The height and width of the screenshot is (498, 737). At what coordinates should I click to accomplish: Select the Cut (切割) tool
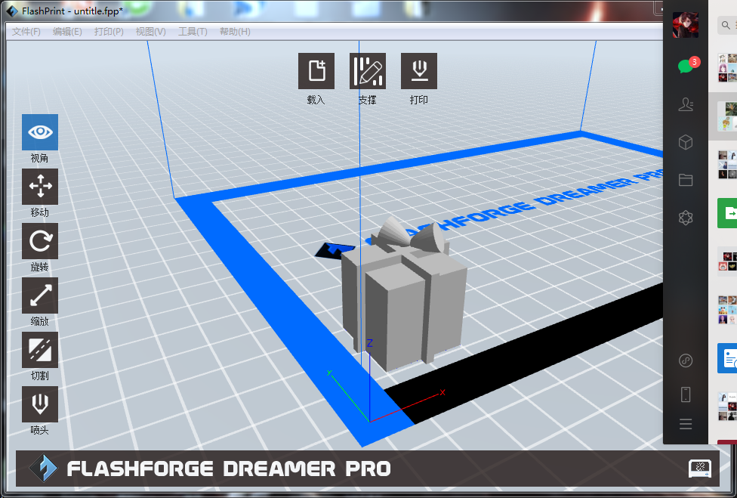click(39, 350)
